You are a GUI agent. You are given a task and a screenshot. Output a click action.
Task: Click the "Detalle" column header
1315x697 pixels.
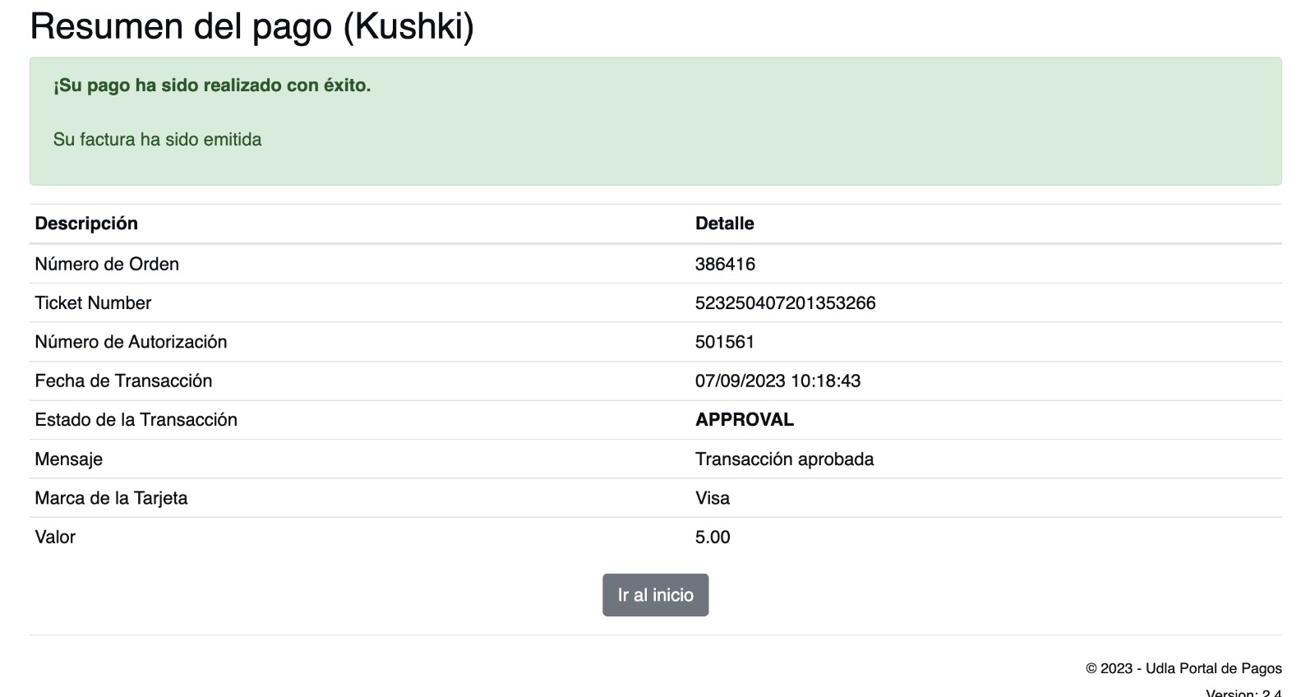[724, 224]
